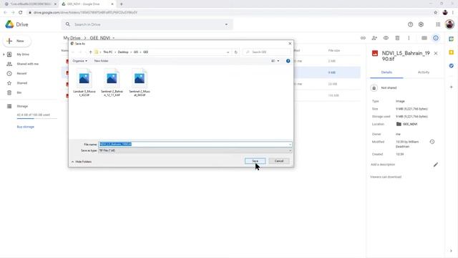Screen dimensions: 458x258
Task: Reload the browser page
Action: coord(21,12)
